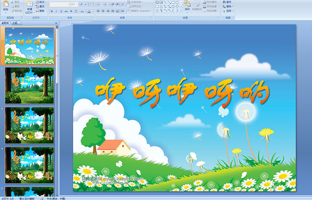Screen dimensions: 312x200
Task: Switch to the Slides (幻灯片) tab
Action: (5, 23)
